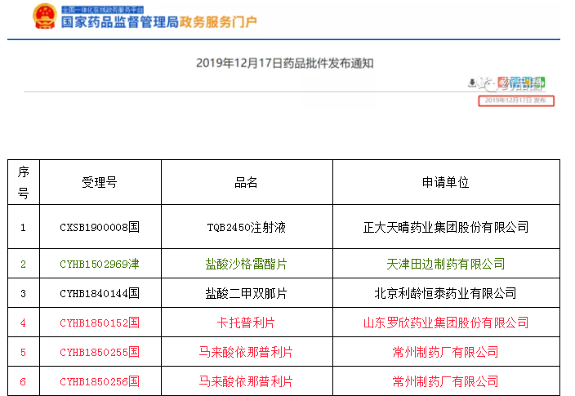Click the red serial number 4
Viewport: 575px width, 396px height.
pyautogui.click(x=23, y=323)
